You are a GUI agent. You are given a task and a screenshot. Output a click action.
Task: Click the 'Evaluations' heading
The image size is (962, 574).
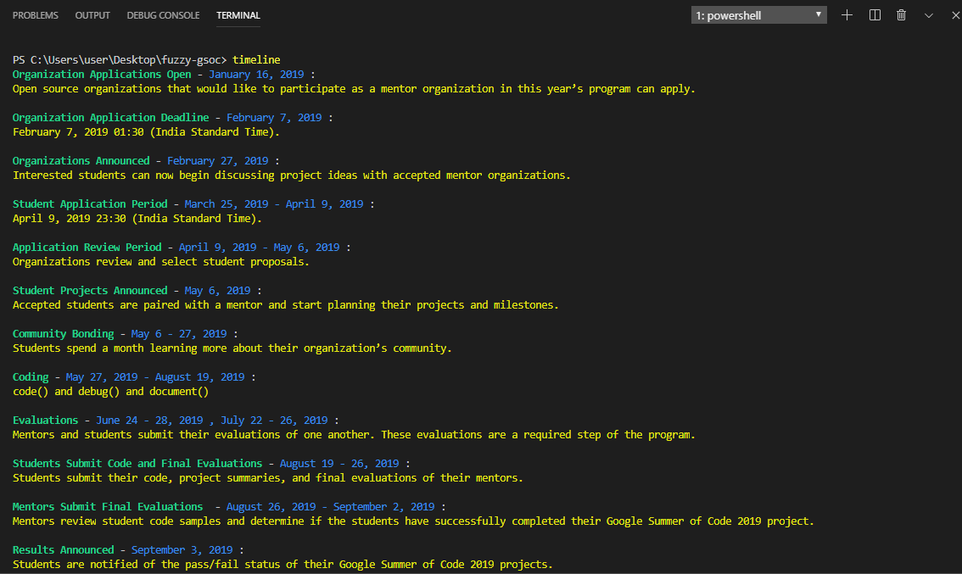point(46,420)
